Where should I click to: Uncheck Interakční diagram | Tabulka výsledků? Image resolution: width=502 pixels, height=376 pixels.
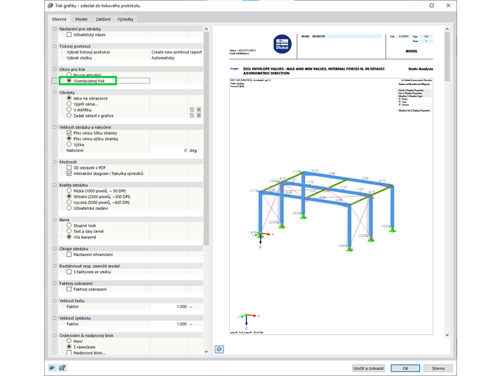pyautogui.click(x=69, y=173)
